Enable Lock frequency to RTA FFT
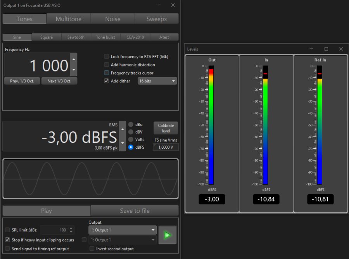Screen dimensions: 349x259 coord(106,57)
